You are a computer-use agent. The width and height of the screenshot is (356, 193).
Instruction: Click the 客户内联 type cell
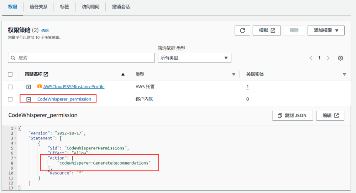click(x=145, y=99)
